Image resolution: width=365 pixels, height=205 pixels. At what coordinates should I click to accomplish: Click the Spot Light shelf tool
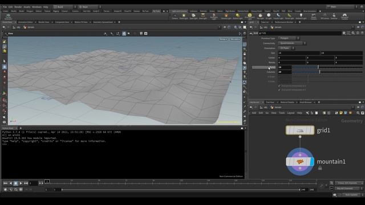pyautogui.click(x=193, y=16)
